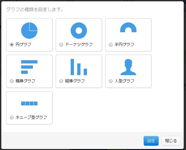
Task: Select the 円グラフ radio button
Action: coord(12,45)
